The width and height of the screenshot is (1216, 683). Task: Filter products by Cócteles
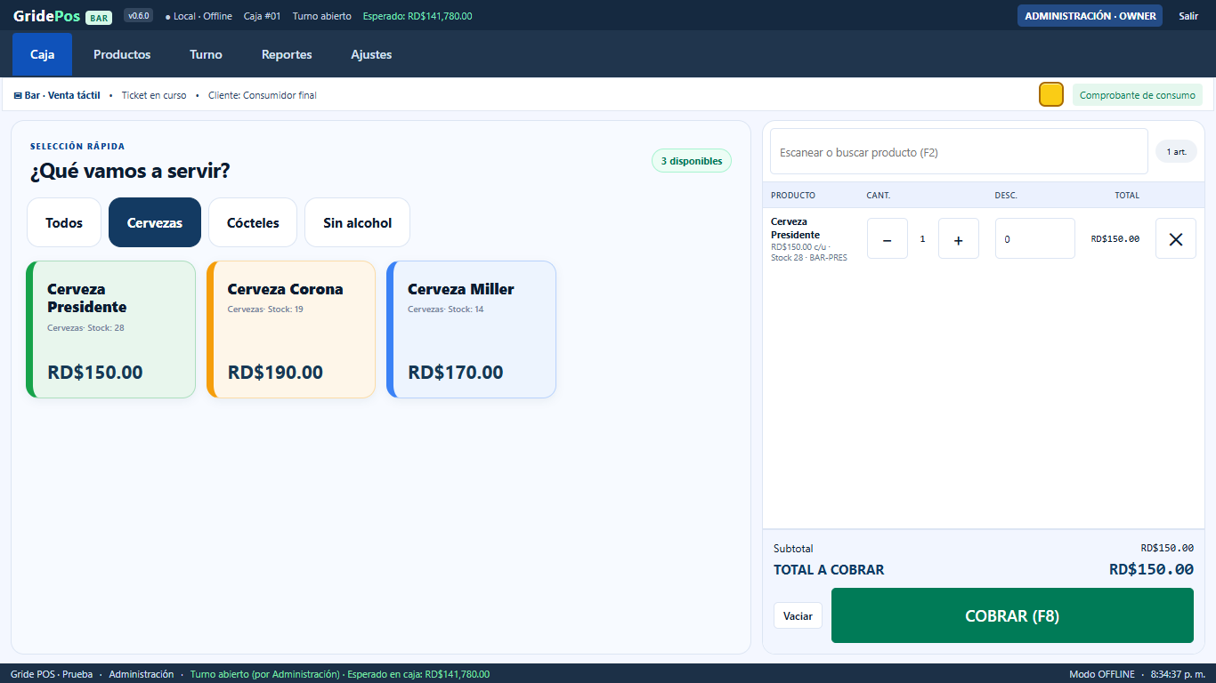[x=253, y=222]
